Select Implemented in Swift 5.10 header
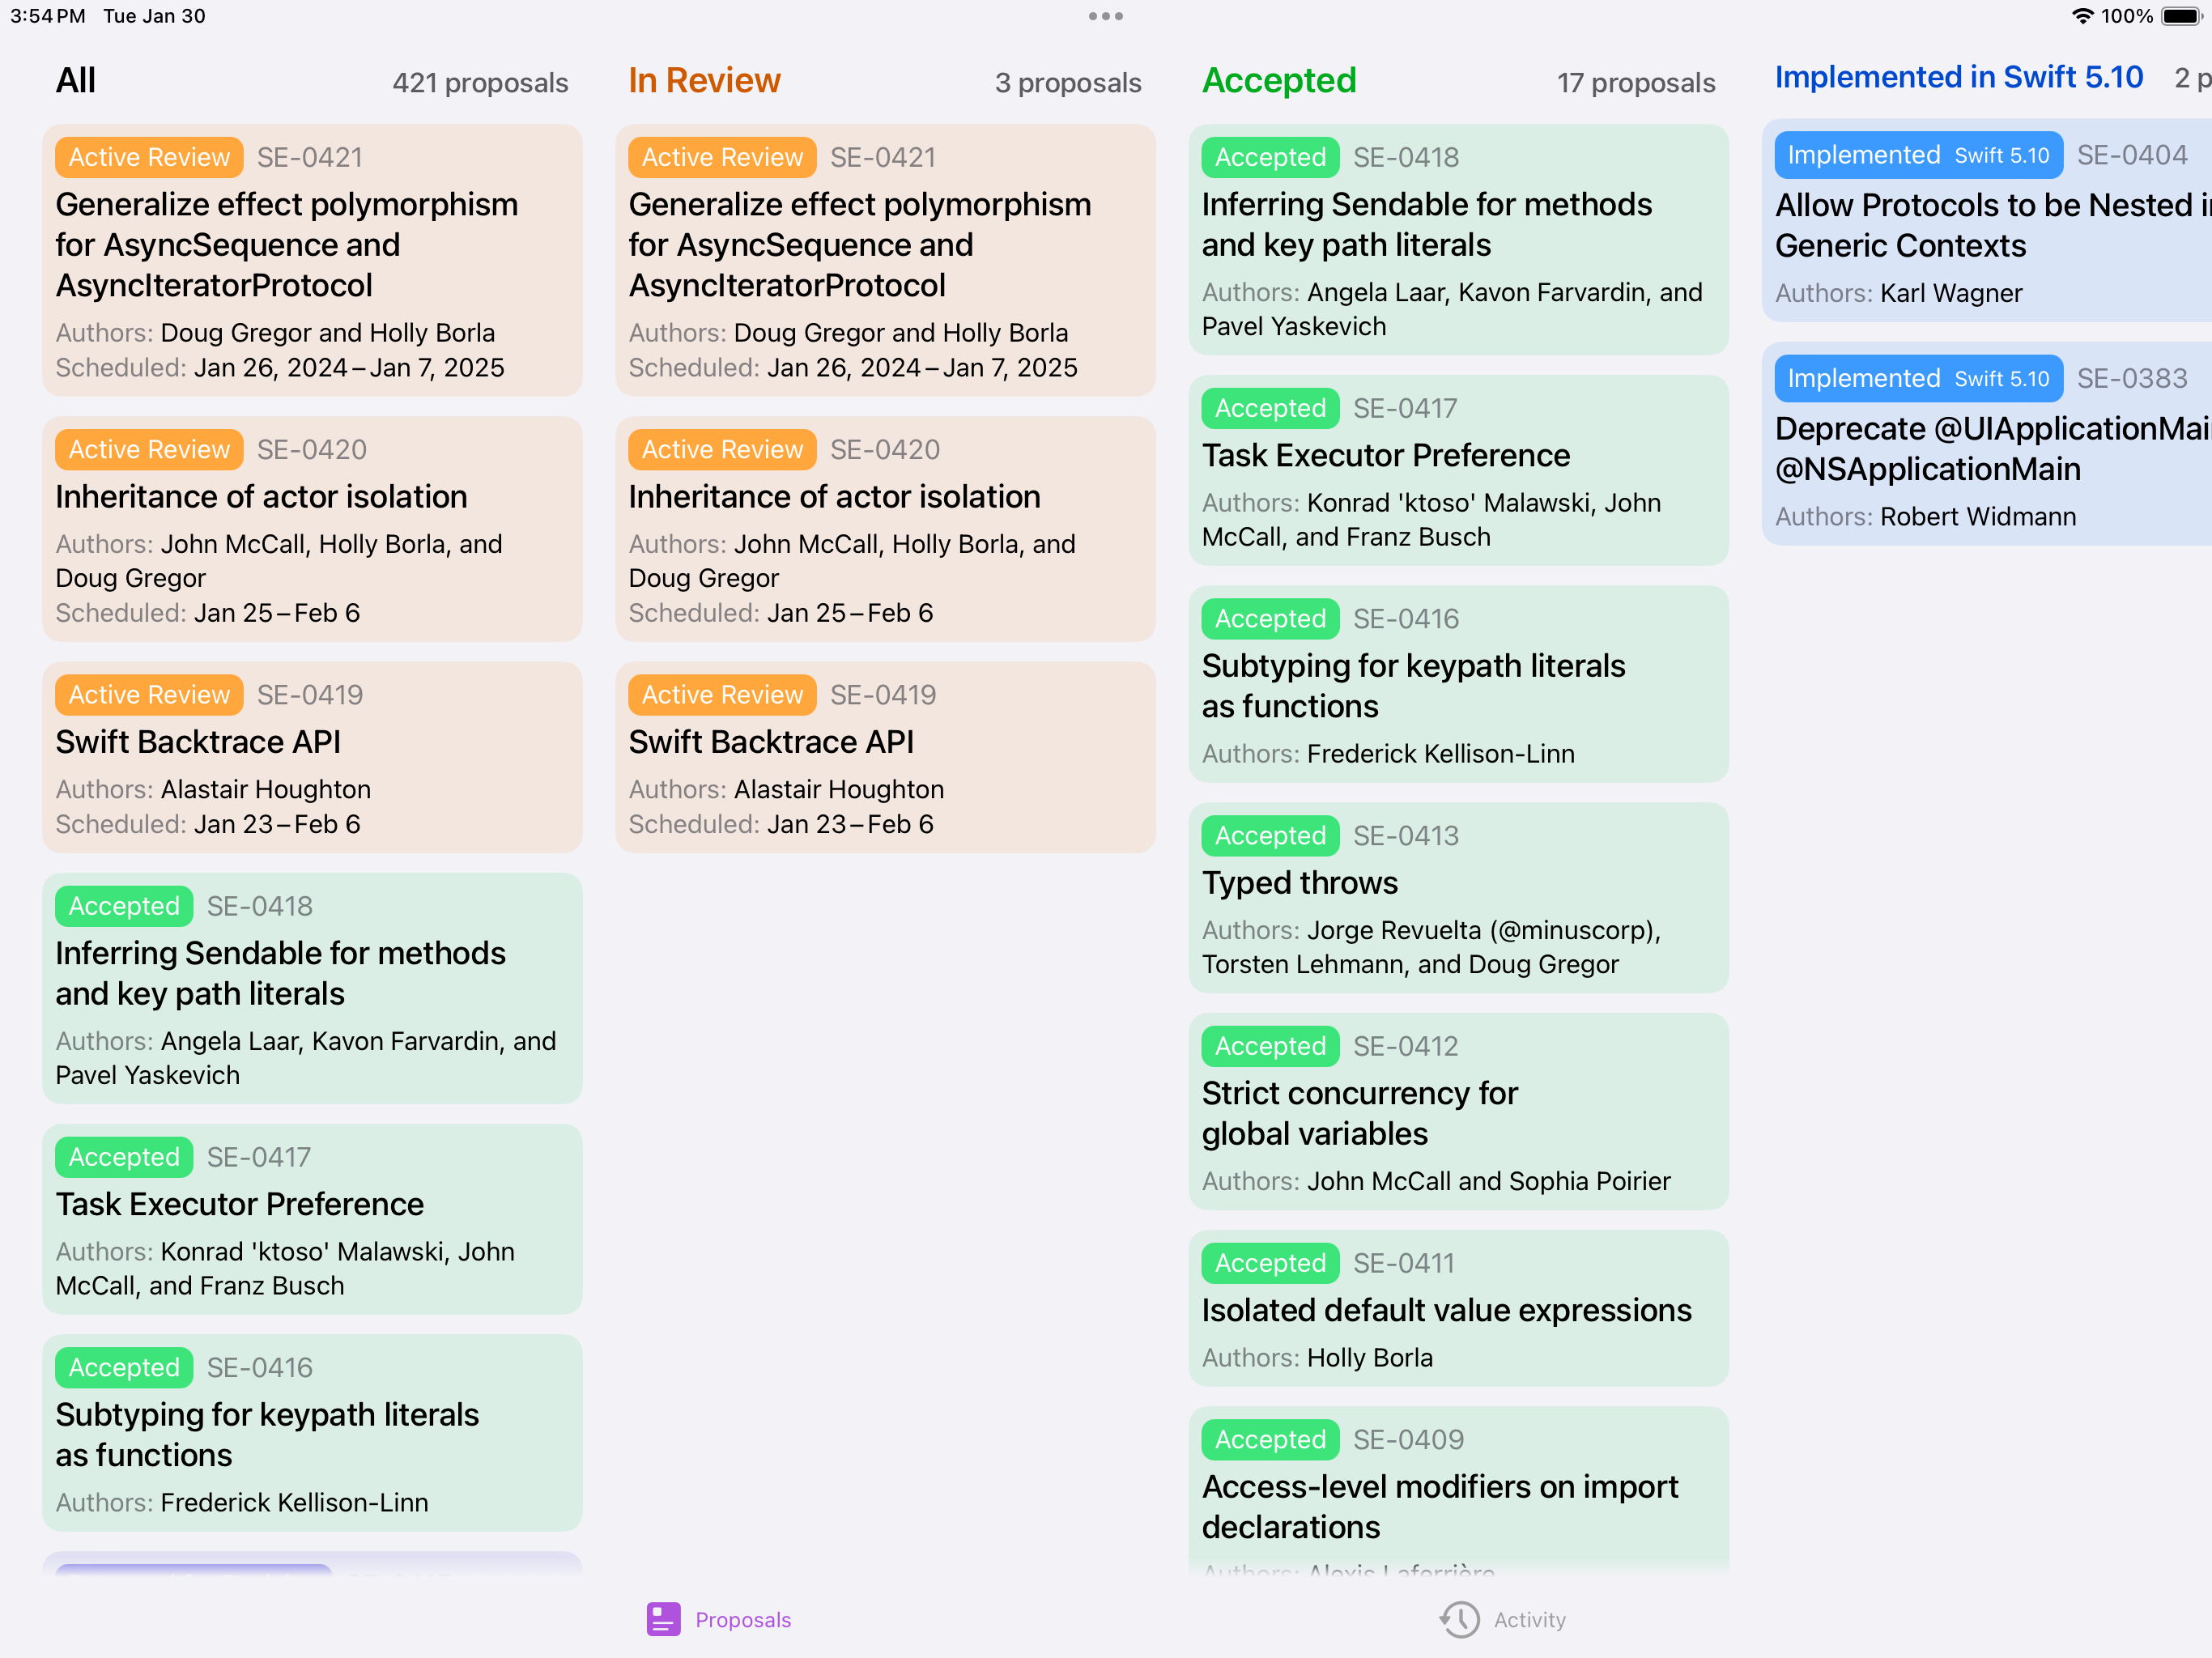This screenshot has width=2212, height=1658. (1958, 77)
